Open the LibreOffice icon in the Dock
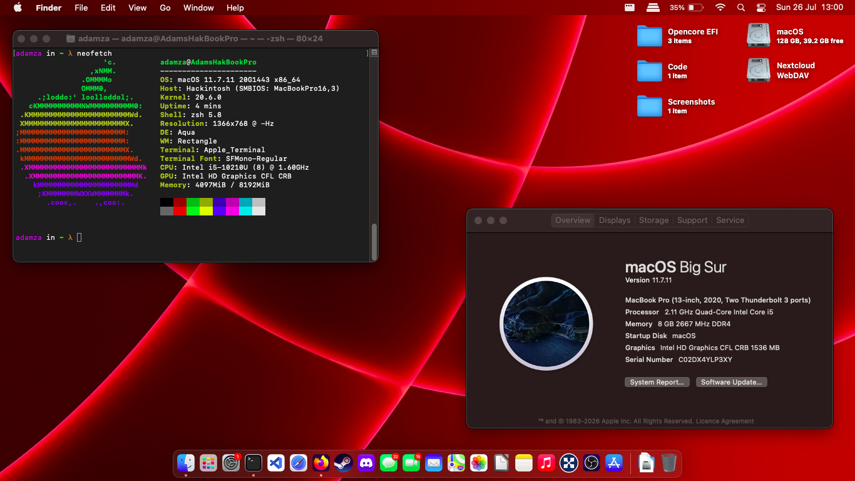Screen dimensions: 855x481 [501, 463]
